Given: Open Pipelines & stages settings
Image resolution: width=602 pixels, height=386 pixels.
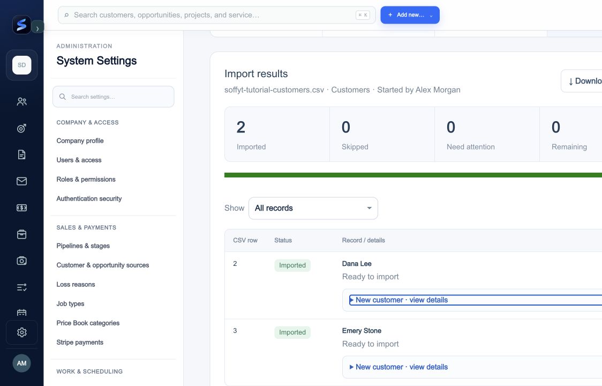Looking at the screenshot, I should pos(83,246).
